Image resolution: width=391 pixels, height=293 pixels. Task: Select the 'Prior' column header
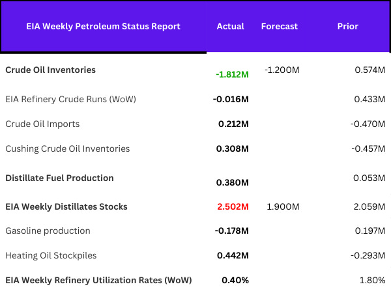click(x=347, y=27)
